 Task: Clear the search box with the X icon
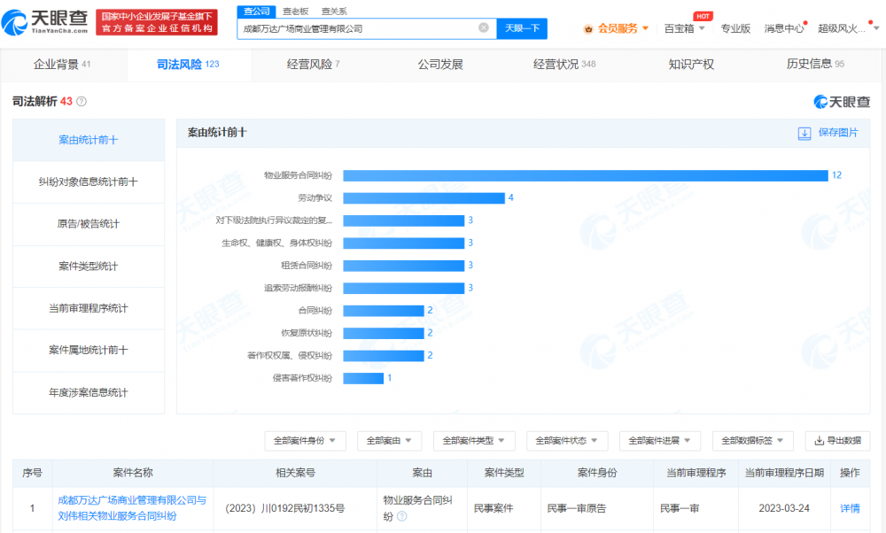(x=484, y=27)
